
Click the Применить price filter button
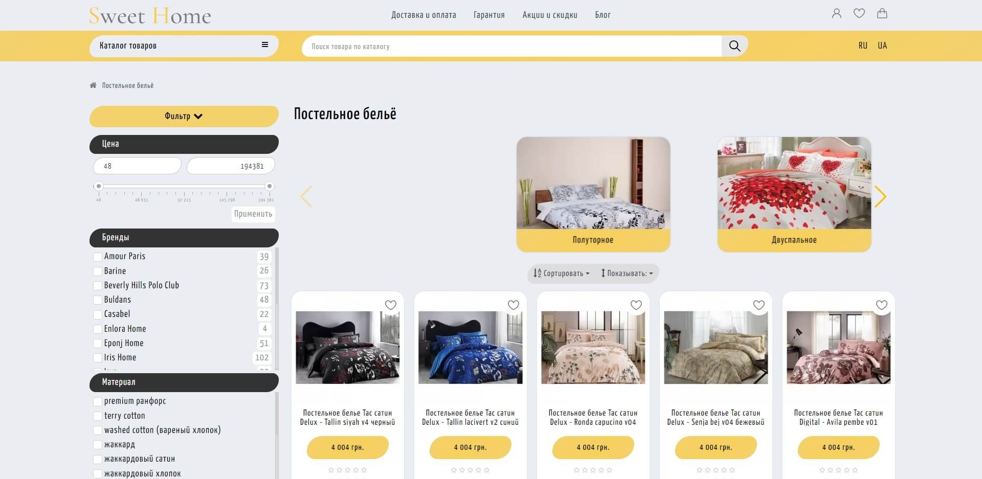click(253, 214)
